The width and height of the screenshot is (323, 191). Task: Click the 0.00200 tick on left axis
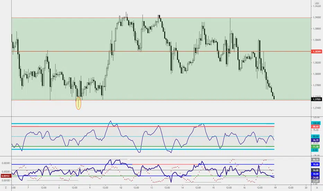pos(6,172)
